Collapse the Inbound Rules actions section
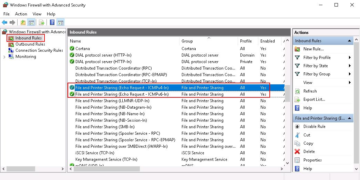Viewport: 360px width, 180px height. [349, 41]
